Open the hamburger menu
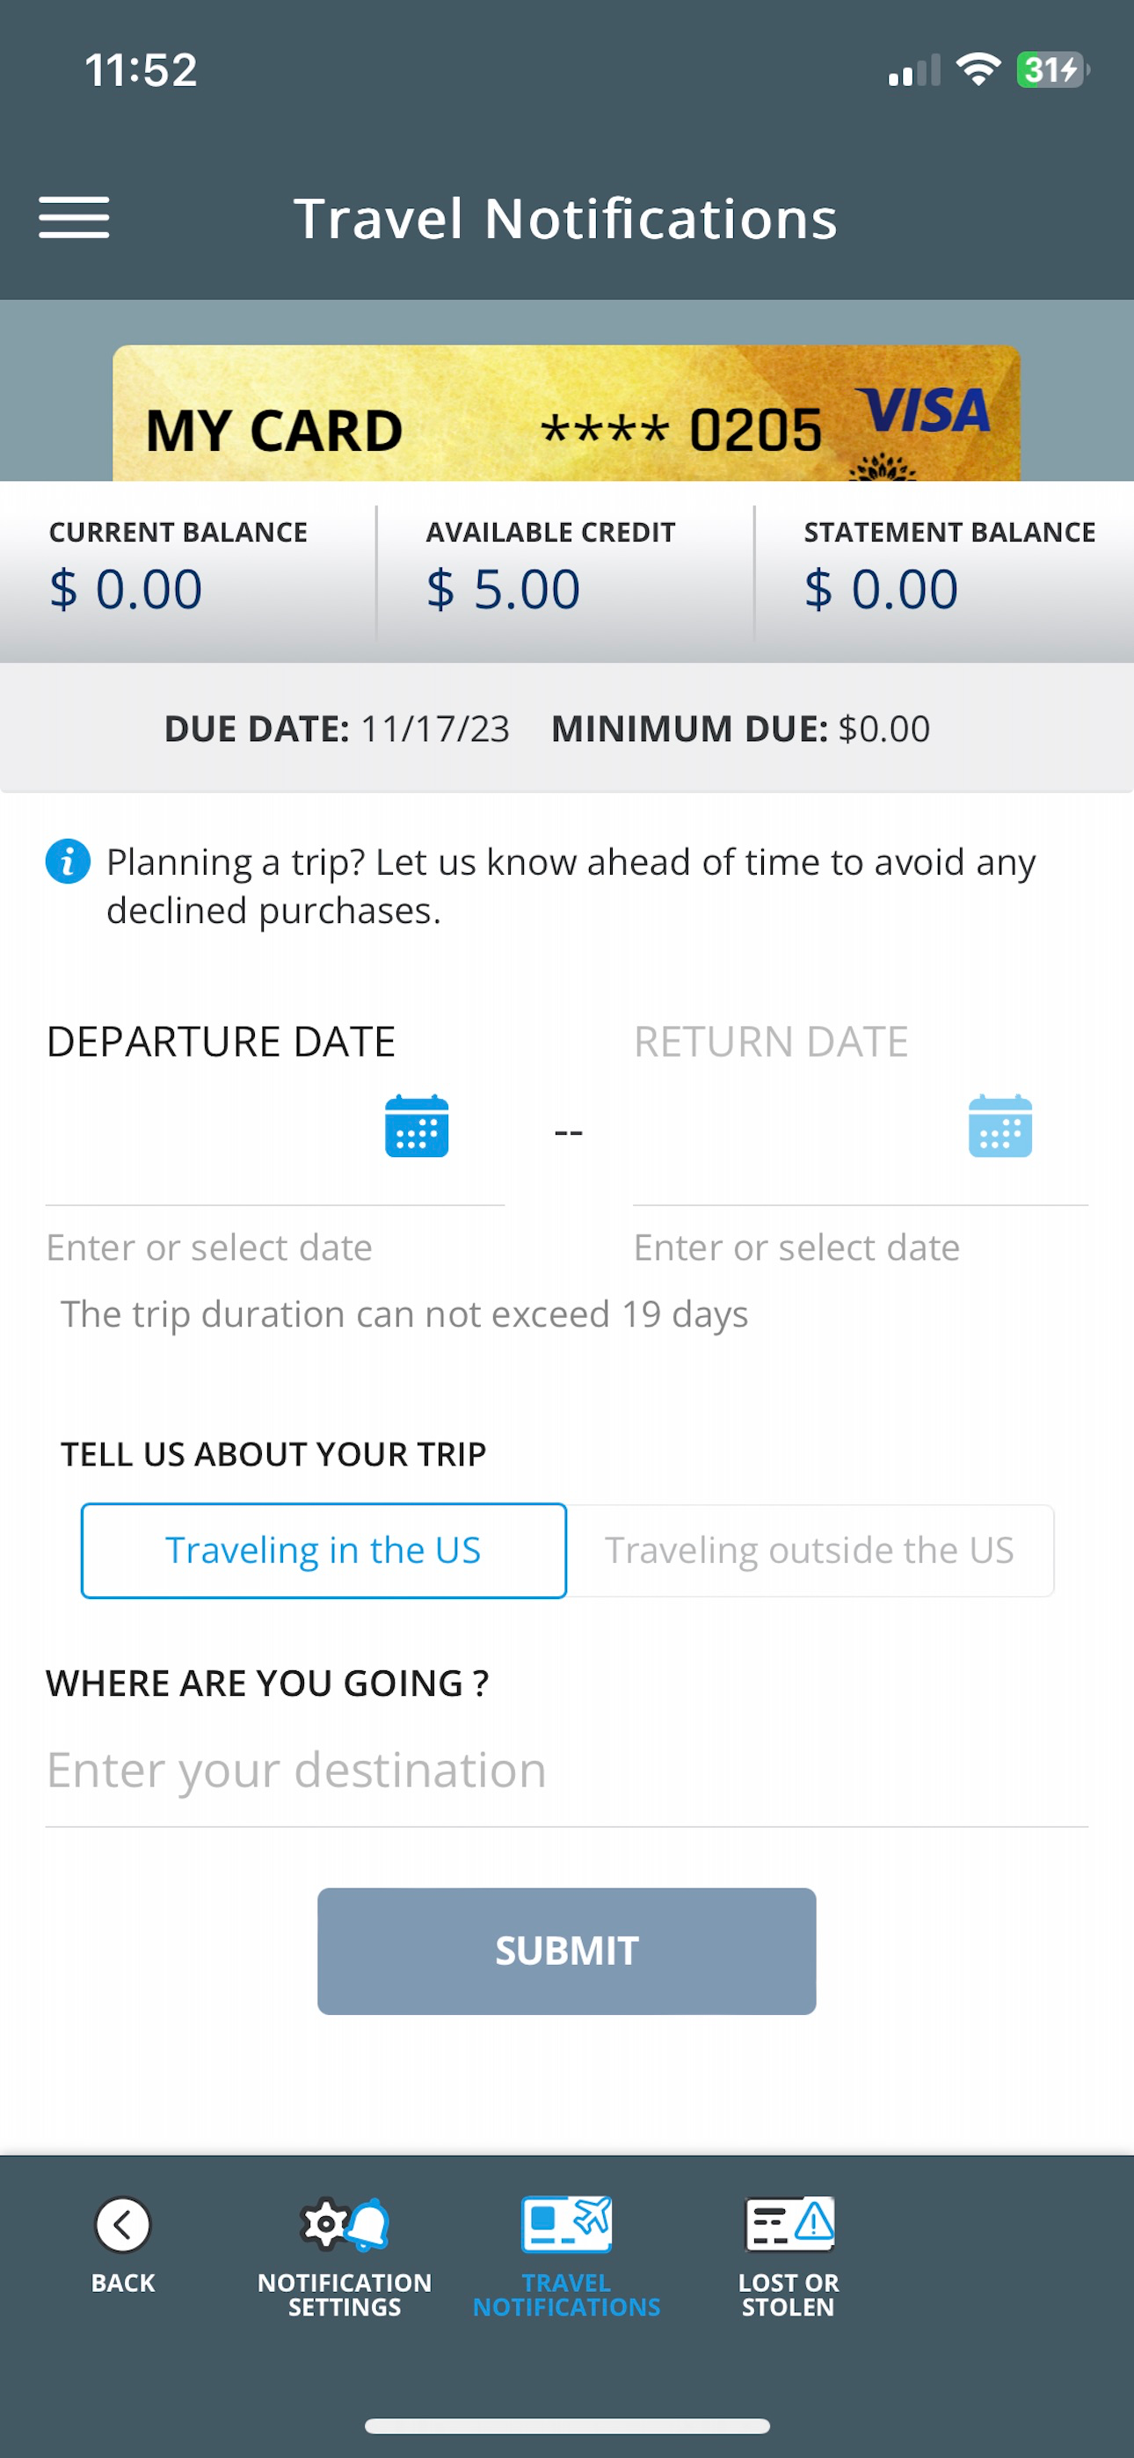Image resolution: width=1134 pixels, height=2458 pixels. coord(74,217)
